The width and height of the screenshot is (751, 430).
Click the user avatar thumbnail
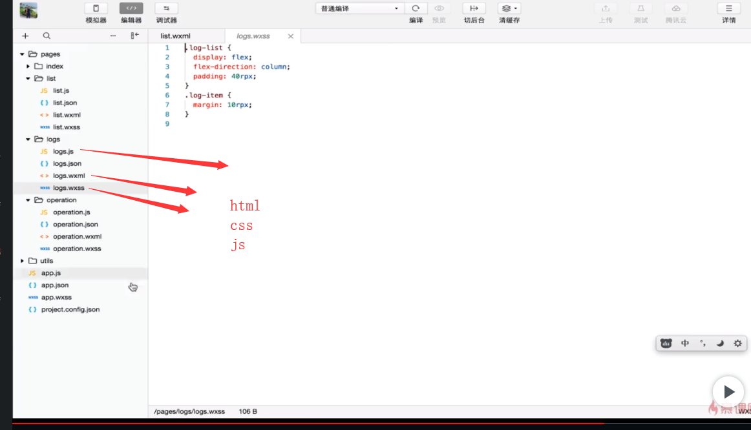(28, 10)
